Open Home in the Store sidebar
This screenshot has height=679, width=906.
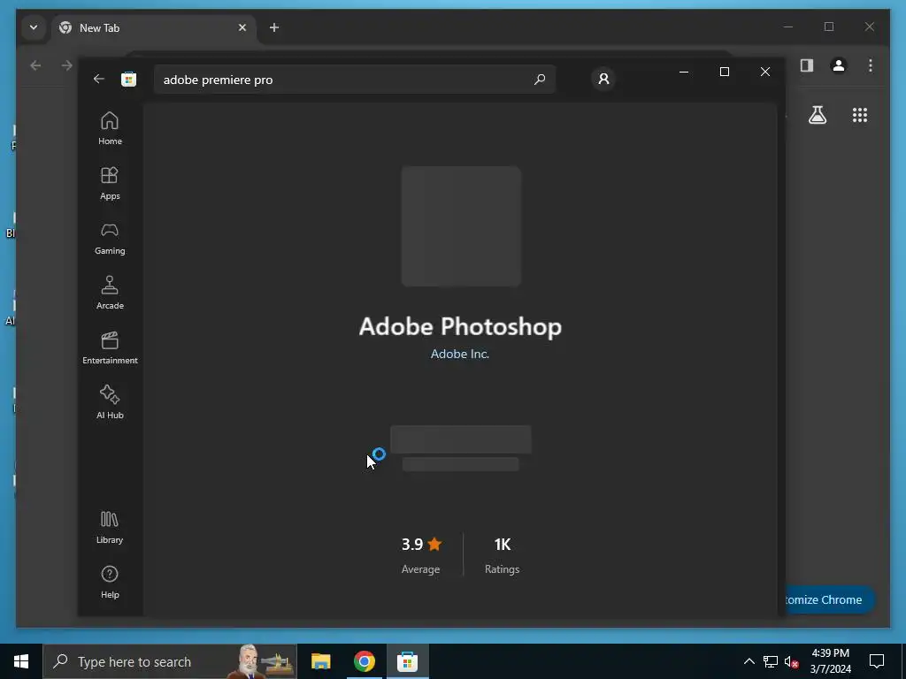pos(110,128)
